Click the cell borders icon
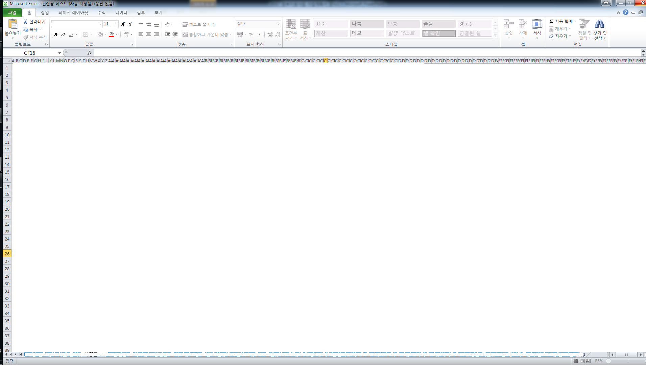This screenshot has height=365, width=646. click(86, 35)
